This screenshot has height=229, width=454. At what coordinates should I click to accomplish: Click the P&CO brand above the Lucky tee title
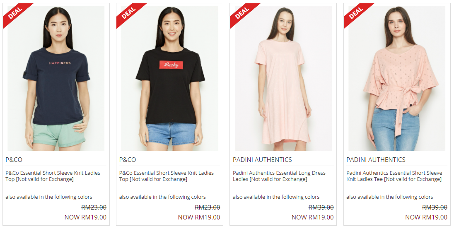point(128,160)
